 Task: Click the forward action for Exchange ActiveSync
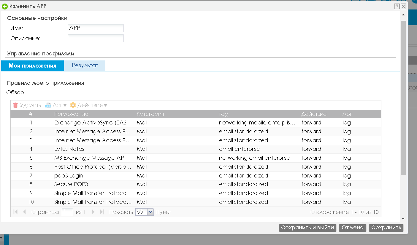(311, 123)
